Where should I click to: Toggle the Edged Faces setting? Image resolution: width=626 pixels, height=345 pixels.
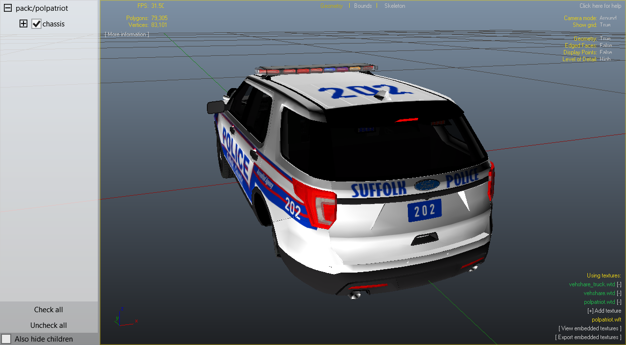[605, 46]
